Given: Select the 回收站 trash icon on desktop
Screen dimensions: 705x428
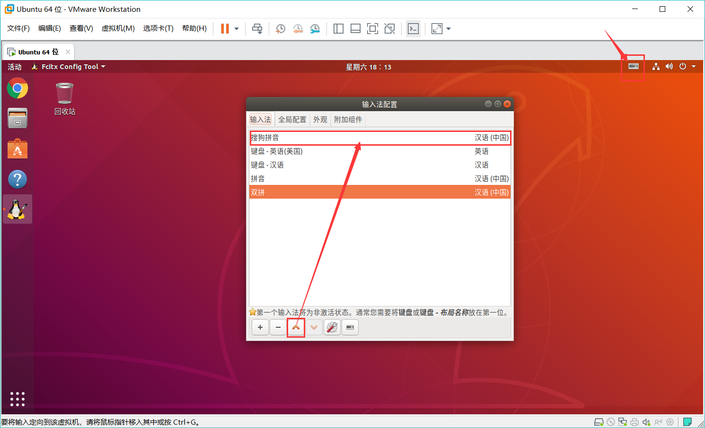Looking at the screenshot, I should tap(65, 99).
